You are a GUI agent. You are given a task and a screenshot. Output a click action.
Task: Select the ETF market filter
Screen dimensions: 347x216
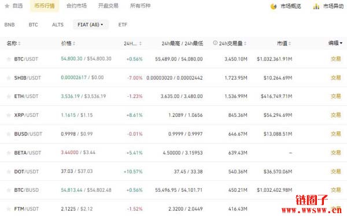123,25
